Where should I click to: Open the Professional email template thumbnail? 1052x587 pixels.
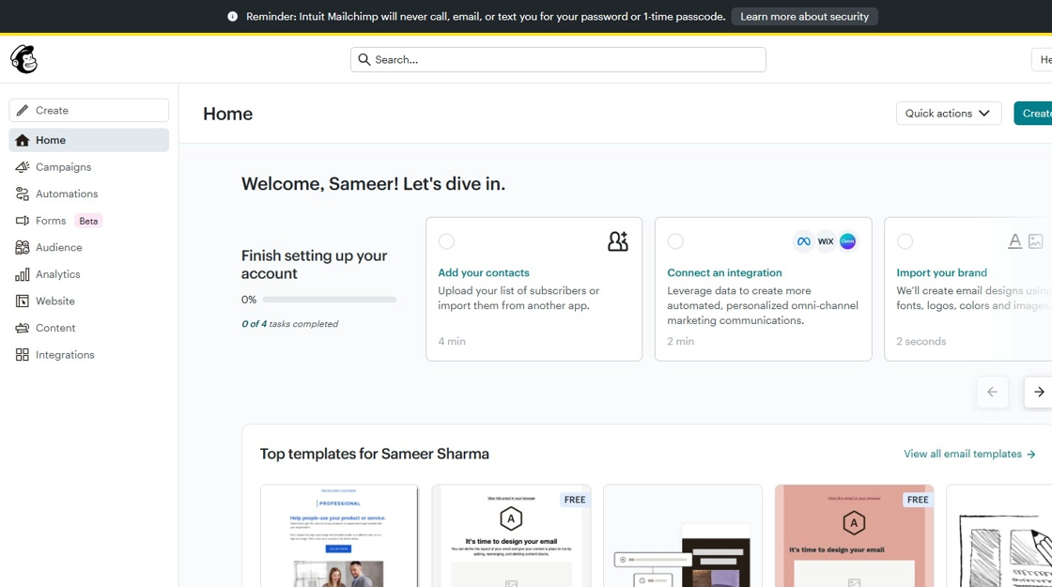(339, 536)
